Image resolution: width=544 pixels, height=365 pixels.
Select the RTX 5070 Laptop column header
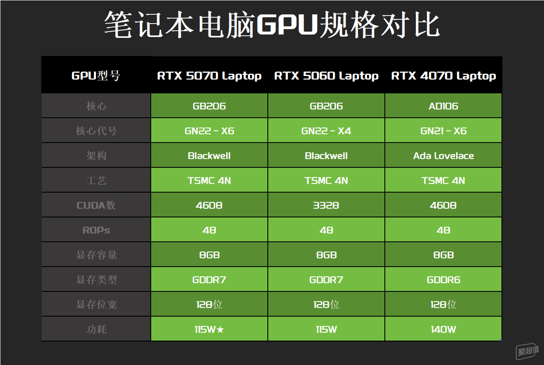tap(209, 76)
